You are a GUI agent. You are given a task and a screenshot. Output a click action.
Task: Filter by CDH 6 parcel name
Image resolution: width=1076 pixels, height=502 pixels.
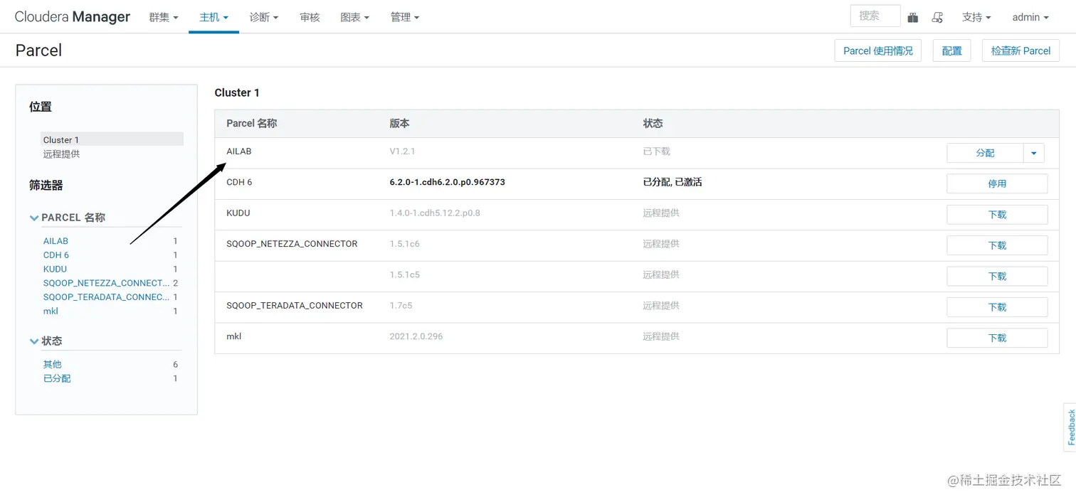coord(56,255)
